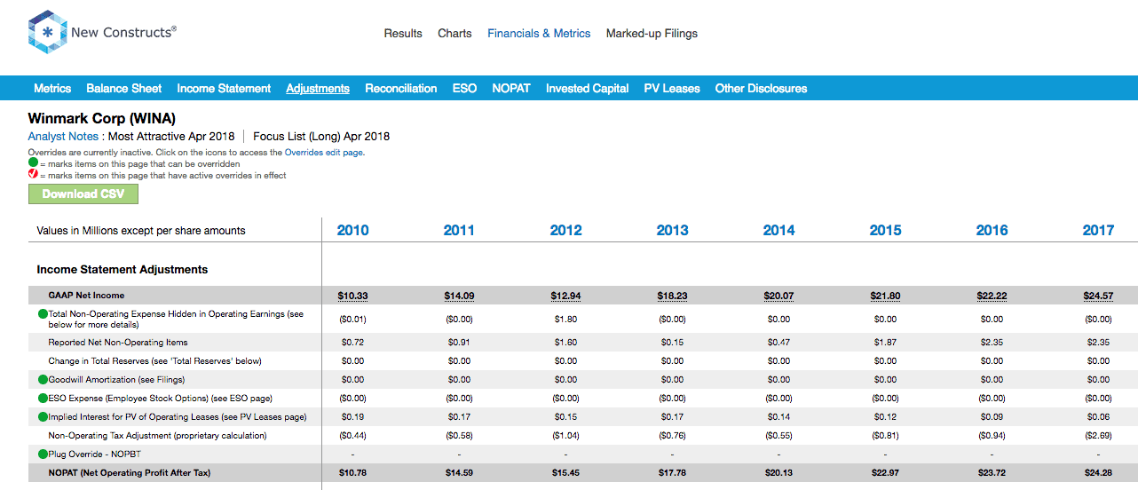
Task: Click GAAP Net Income value $20.07
Action: click(778, 296)
